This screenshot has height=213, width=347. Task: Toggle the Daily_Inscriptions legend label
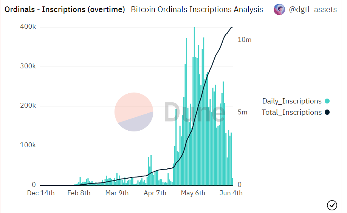[x=292, y=101]
